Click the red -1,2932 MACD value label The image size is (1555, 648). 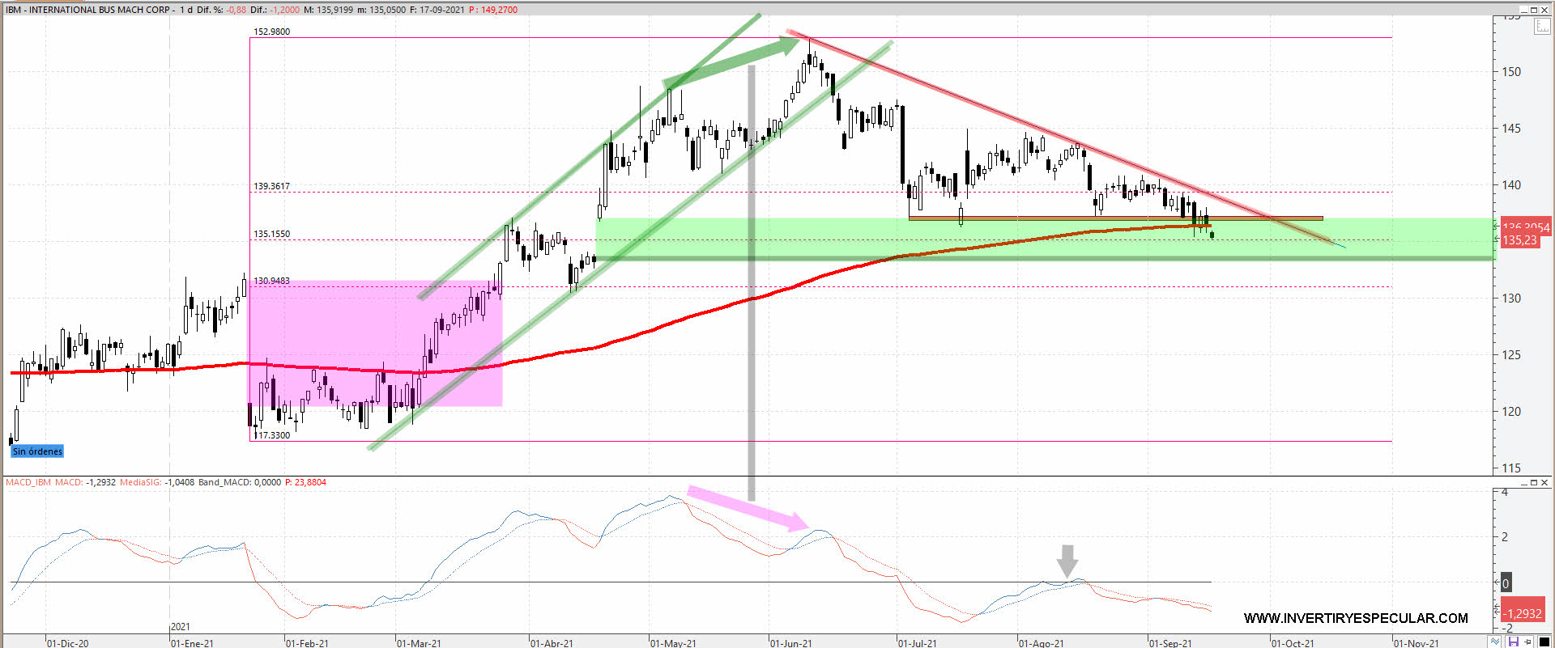[1523, 613]
